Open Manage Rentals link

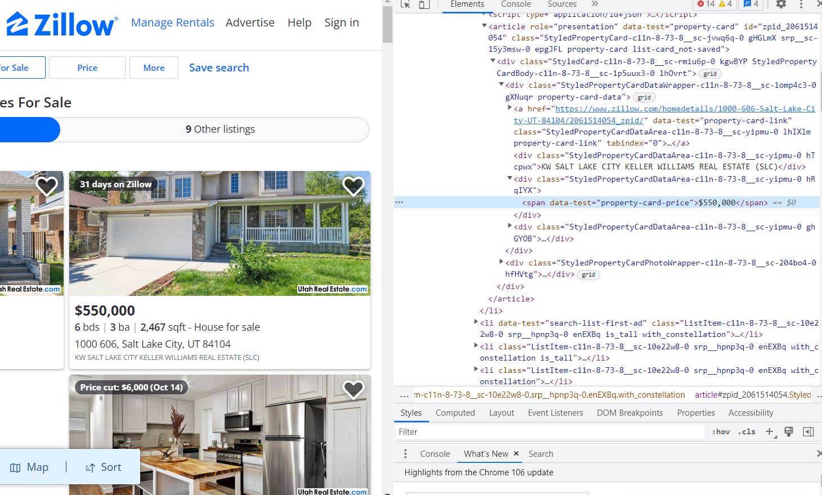(172, 22)
